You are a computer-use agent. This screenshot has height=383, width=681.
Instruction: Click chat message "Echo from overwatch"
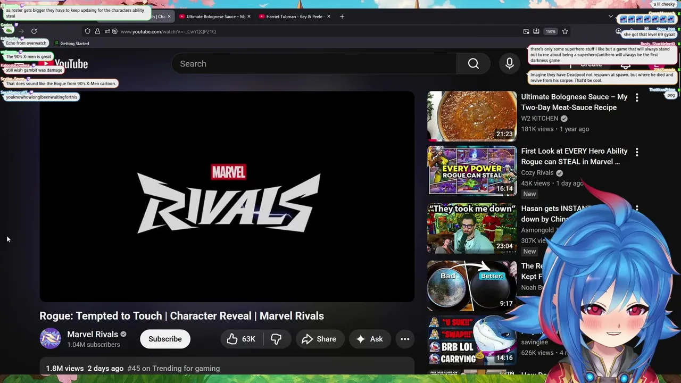(x=26, y=43)
